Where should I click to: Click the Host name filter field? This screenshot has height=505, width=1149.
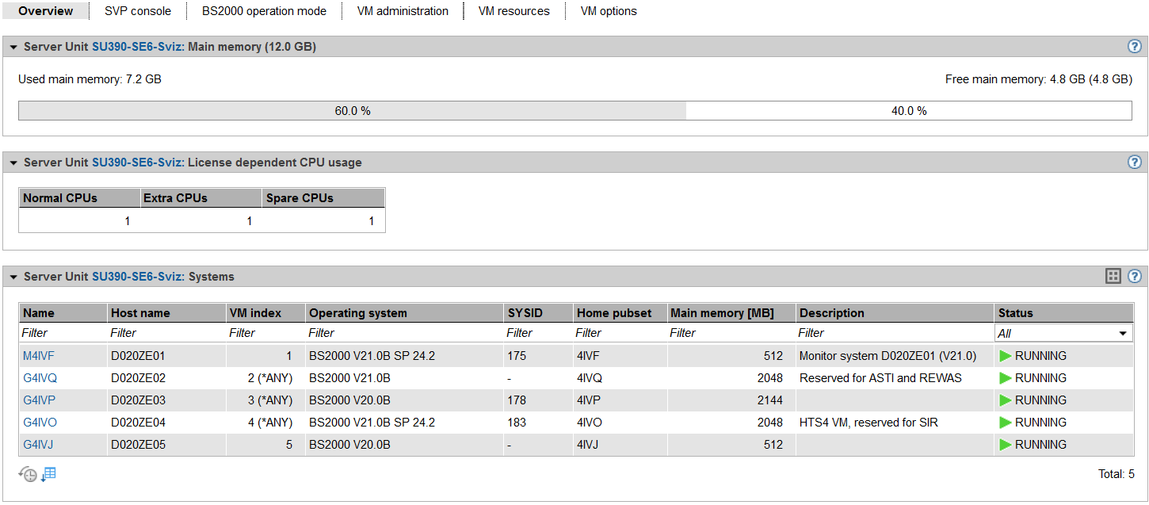(166, 333)
